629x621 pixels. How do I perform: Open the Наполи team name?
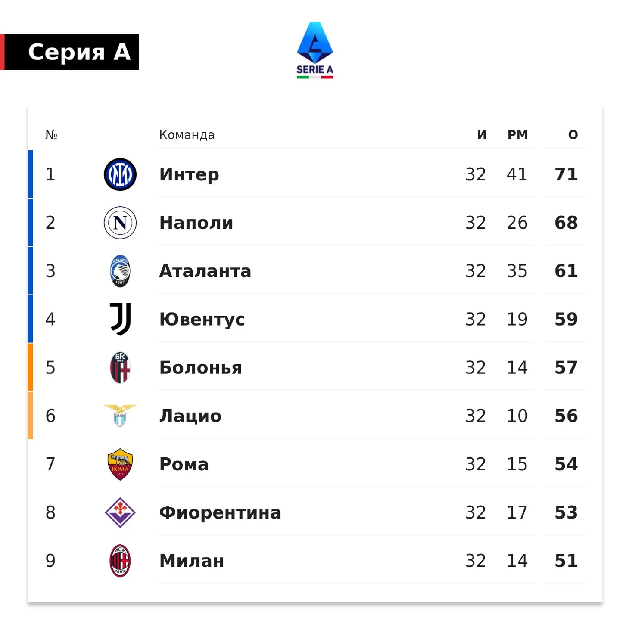[196, 223]
